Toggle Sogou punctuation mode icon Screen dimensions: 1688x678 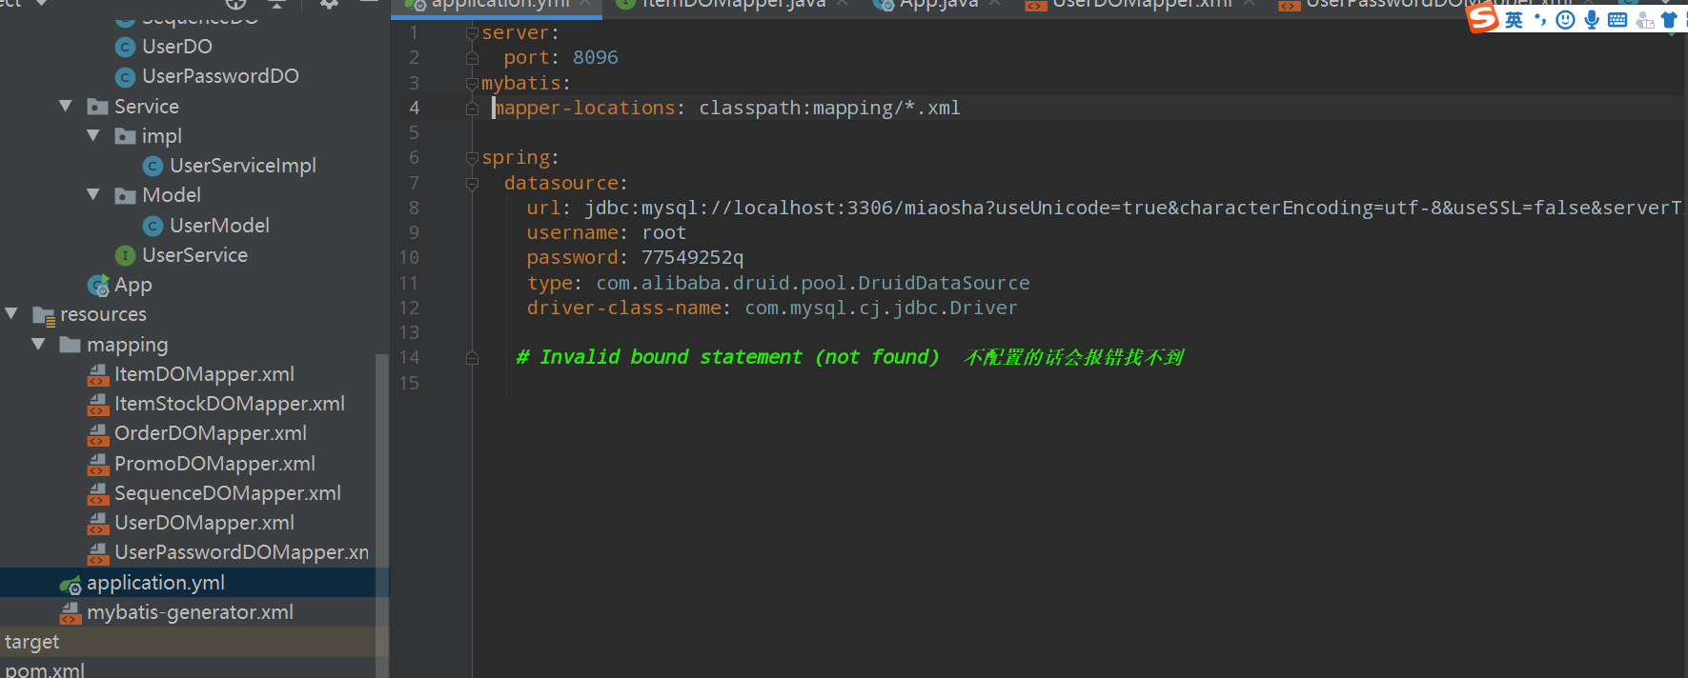point(1539,20)
